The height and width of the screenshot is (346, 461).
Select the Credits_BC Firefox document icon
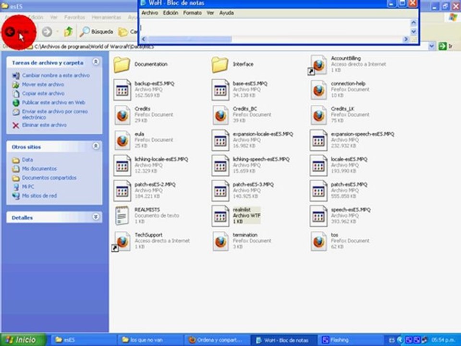pyautogui.click(x=220, y=115)
